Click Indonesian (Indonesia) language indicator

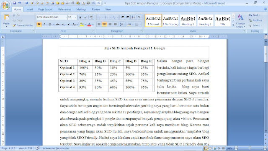pyautogui.click(x=56, y=148)
